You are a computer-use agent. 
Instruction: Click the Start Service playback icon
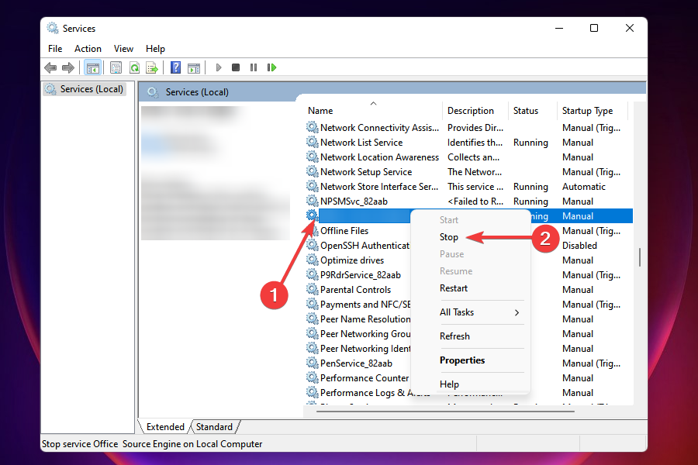coord(218,67)
